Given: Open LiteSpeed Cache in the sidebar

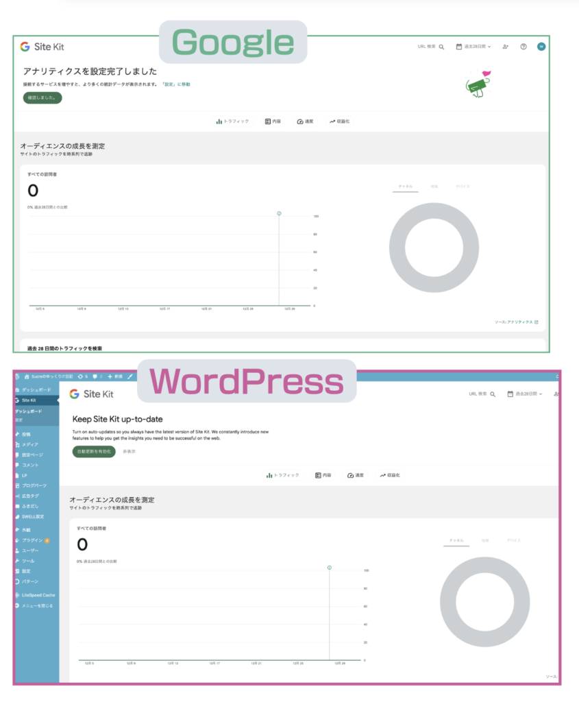Looking at the screenshot, I should 38,595.
